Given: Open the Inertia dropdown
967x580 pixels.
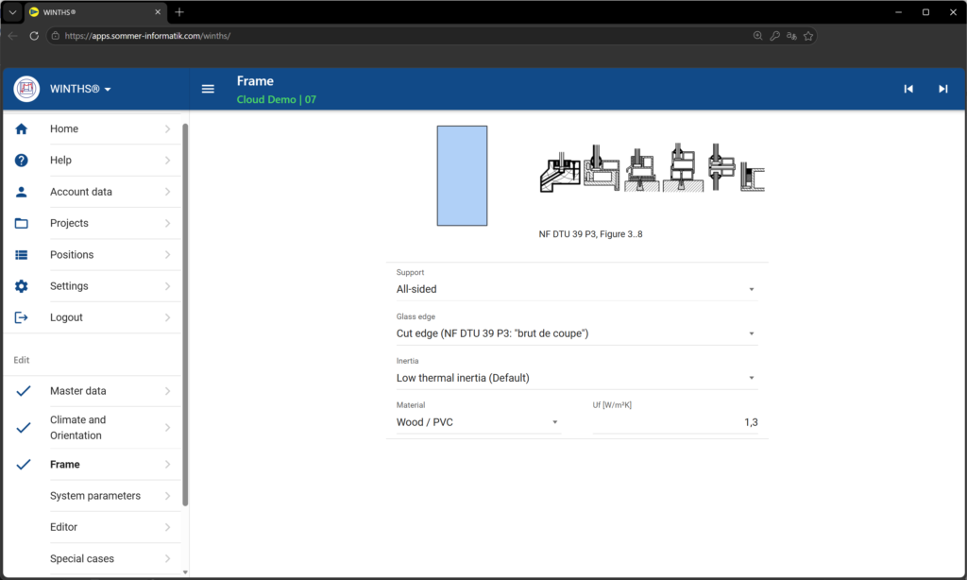Looking at the screenshot, I should [x=577, y=378].
